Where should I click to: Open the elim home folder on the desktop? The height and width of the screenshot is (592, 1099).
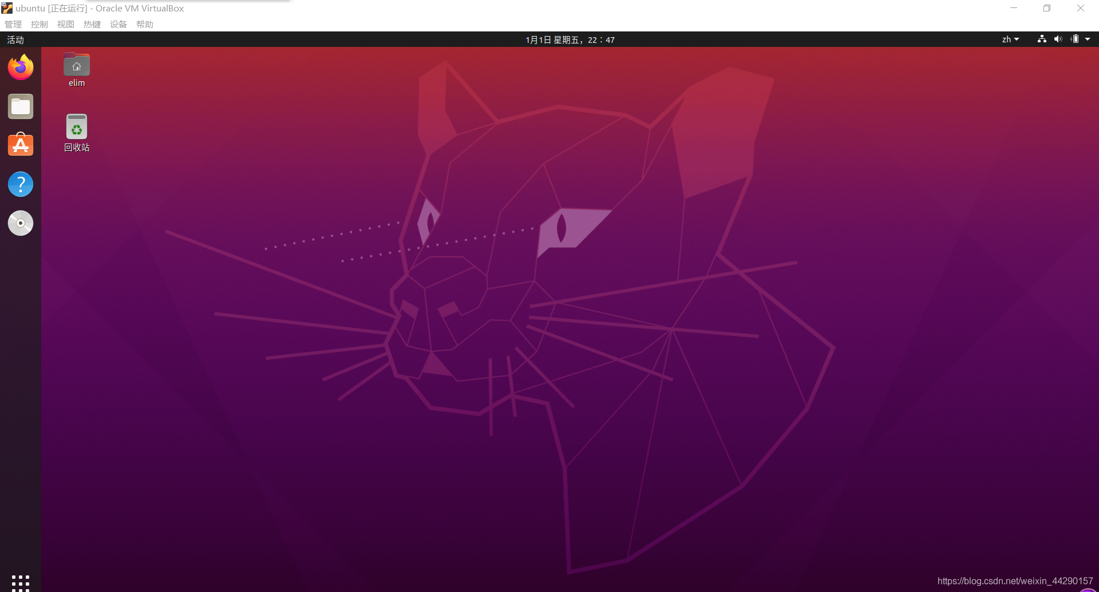pos(76,65)
